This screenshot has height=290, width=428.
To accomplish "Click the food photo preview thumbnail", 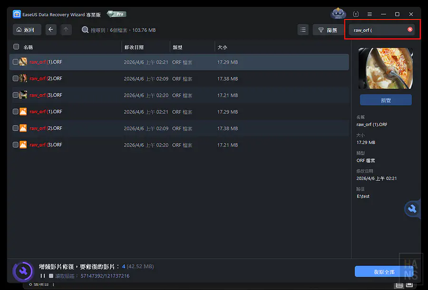I will pyautogui.click(x=385, y=68).
